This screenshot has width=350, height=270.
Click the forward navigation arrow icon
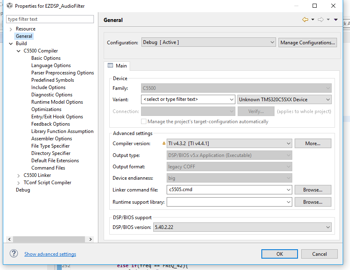pos(321,20)
